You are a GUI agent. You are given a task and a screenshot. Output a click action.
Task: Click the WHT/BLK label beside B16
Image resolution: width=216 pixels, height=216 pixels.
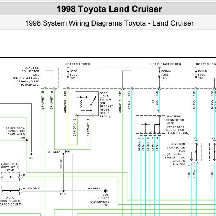(54, 152)
